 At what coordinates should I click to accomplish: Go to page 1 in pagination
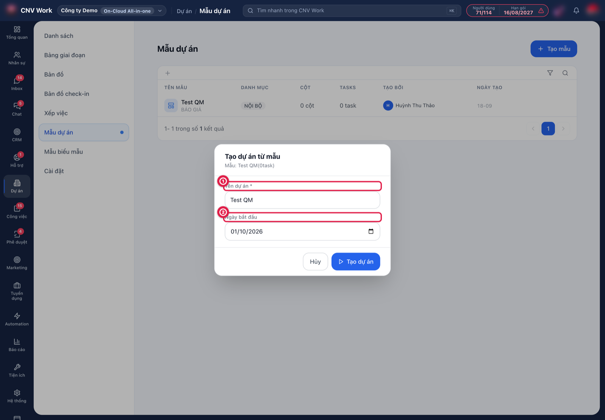pos(548,129)
